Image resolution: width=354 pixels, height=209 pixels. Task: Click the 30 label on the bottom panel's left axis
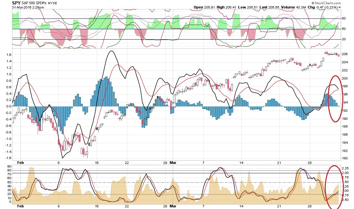pyautogui.click(x=9, y=190)
